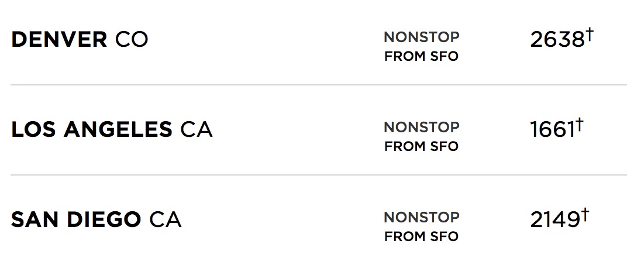Click NONSTOP label in San Diego row
627x261 pixels.
coord(421,217)
